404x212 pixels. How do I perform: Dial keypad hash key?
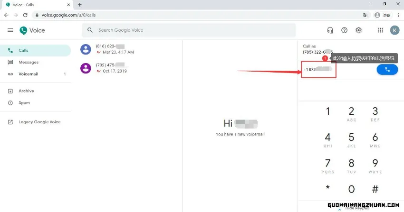point(375,189)
